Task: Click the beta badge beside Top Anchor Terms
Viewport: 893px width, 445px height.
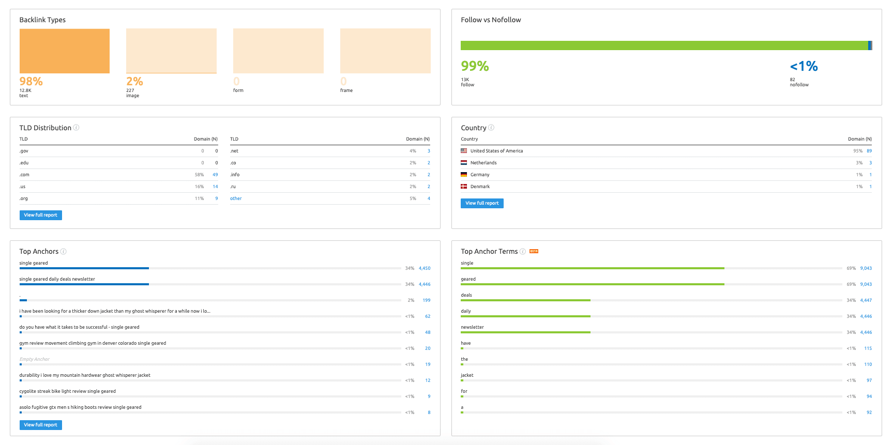Action: click(x=534, y=251)
